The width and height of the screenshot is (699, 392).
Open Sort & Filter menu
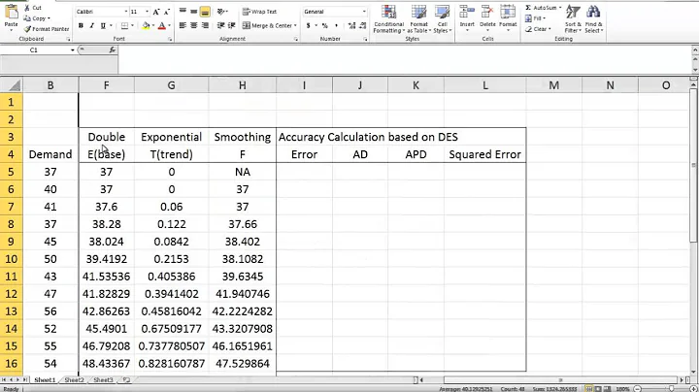573,19
